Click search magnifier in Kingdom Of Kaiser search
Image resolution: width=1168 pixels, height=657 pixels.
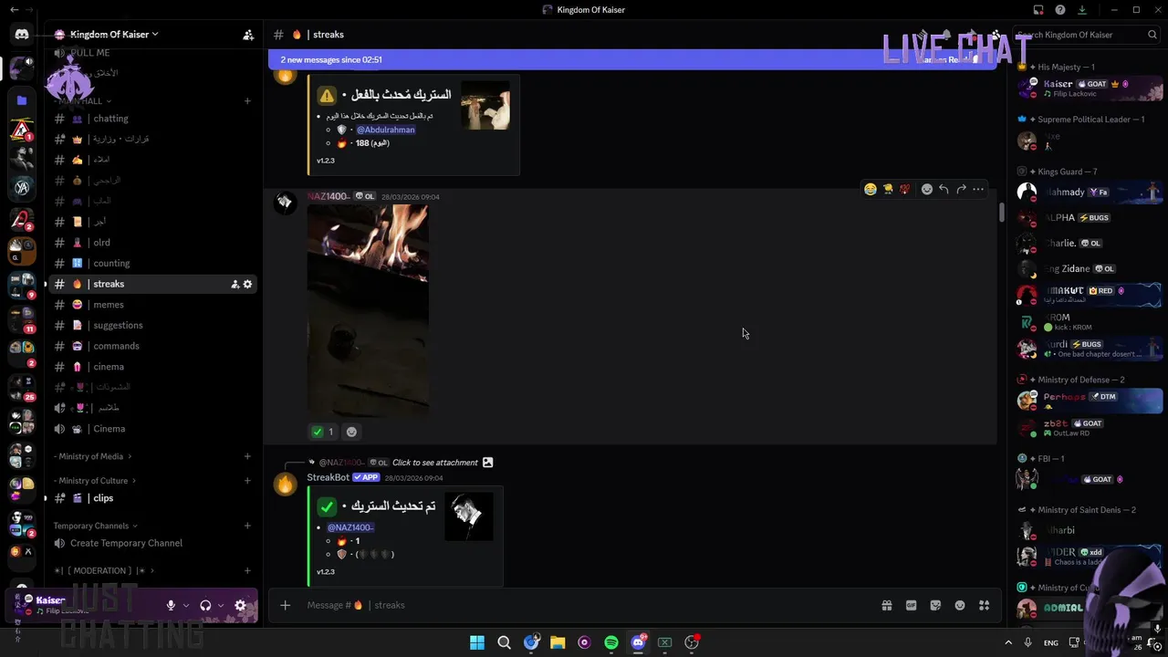tap(1152, 35)
